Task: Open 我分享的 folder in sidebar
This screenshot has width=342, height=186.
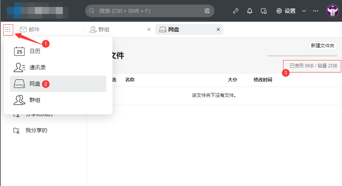Action: 36,130
